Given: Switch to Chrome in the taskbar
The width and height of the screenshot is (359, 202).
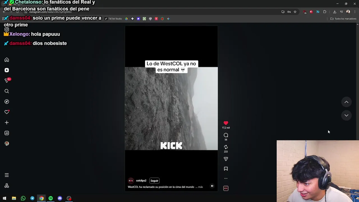Looking at the screenshot, I should 42,198.
